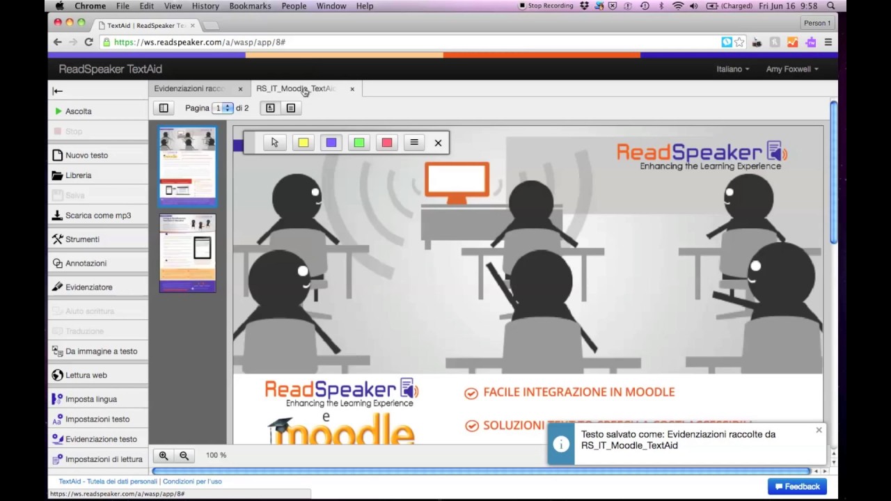Image resolution: width=891 pixels, height=501 pixels.
Task: Pick the green highlighter color
Action: point(359,143)
